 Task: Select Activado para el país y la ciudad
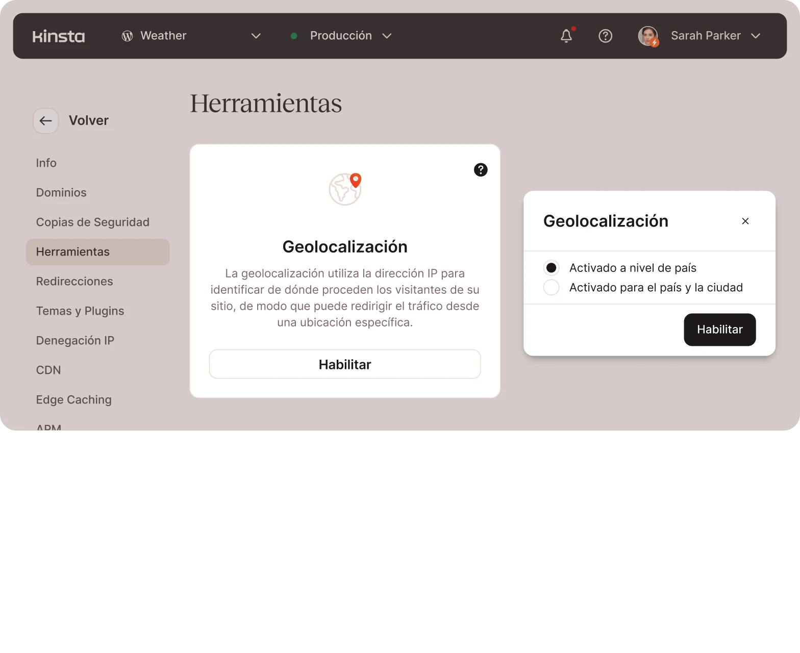551,287
